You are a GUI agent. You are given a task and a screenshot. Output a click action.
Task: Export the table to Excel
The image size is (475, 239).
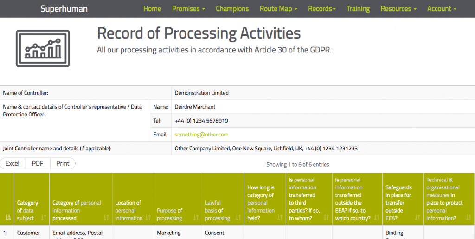pyautogui.click(x=13, y=163)
